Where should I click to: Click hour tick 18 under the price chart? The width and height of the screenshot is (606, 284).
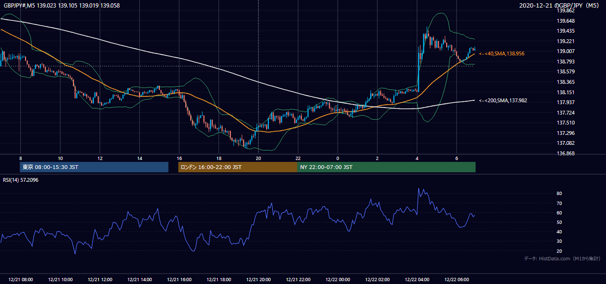pyautogui.click(x=219, y=158)
